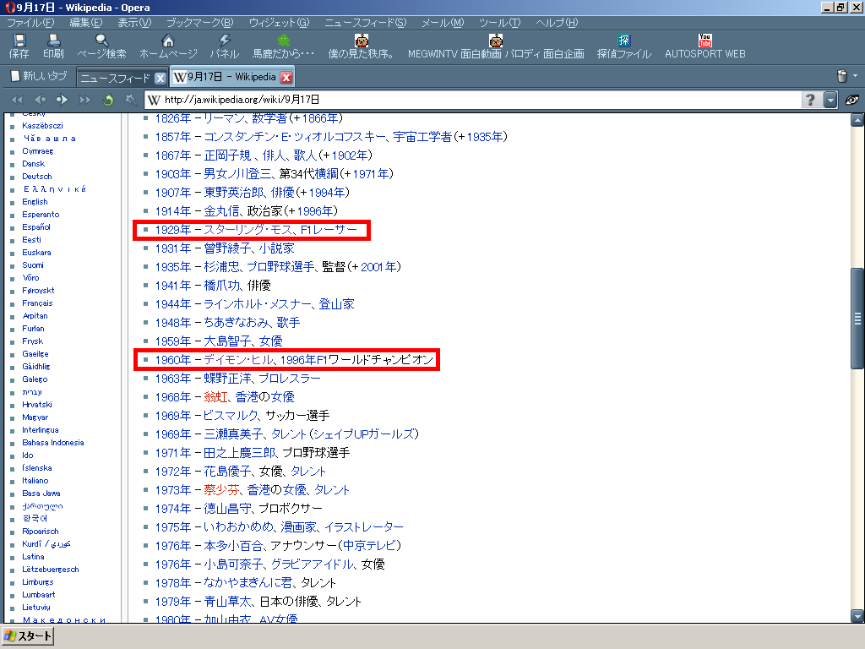Image resolution: width=865 pixels, height=649 pixels.
Task: Open the 探偵ファイル bookmark icon
Action: click(x=623, y=41)
